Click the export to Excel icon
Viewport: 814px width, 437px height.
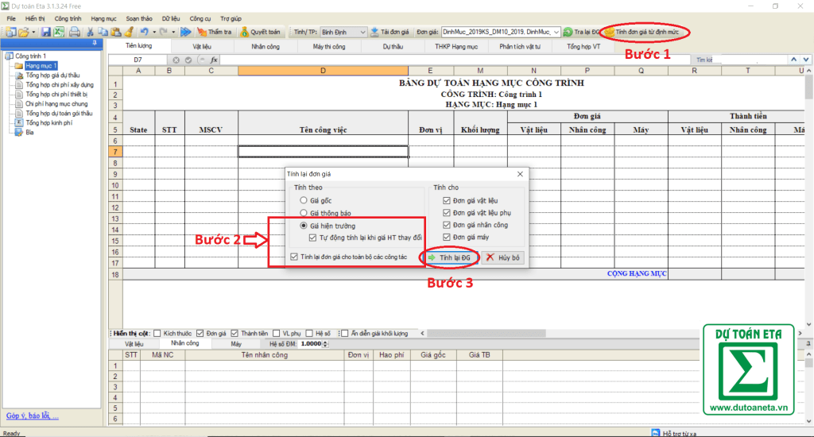pyautogui.click(x=59, y=32)
